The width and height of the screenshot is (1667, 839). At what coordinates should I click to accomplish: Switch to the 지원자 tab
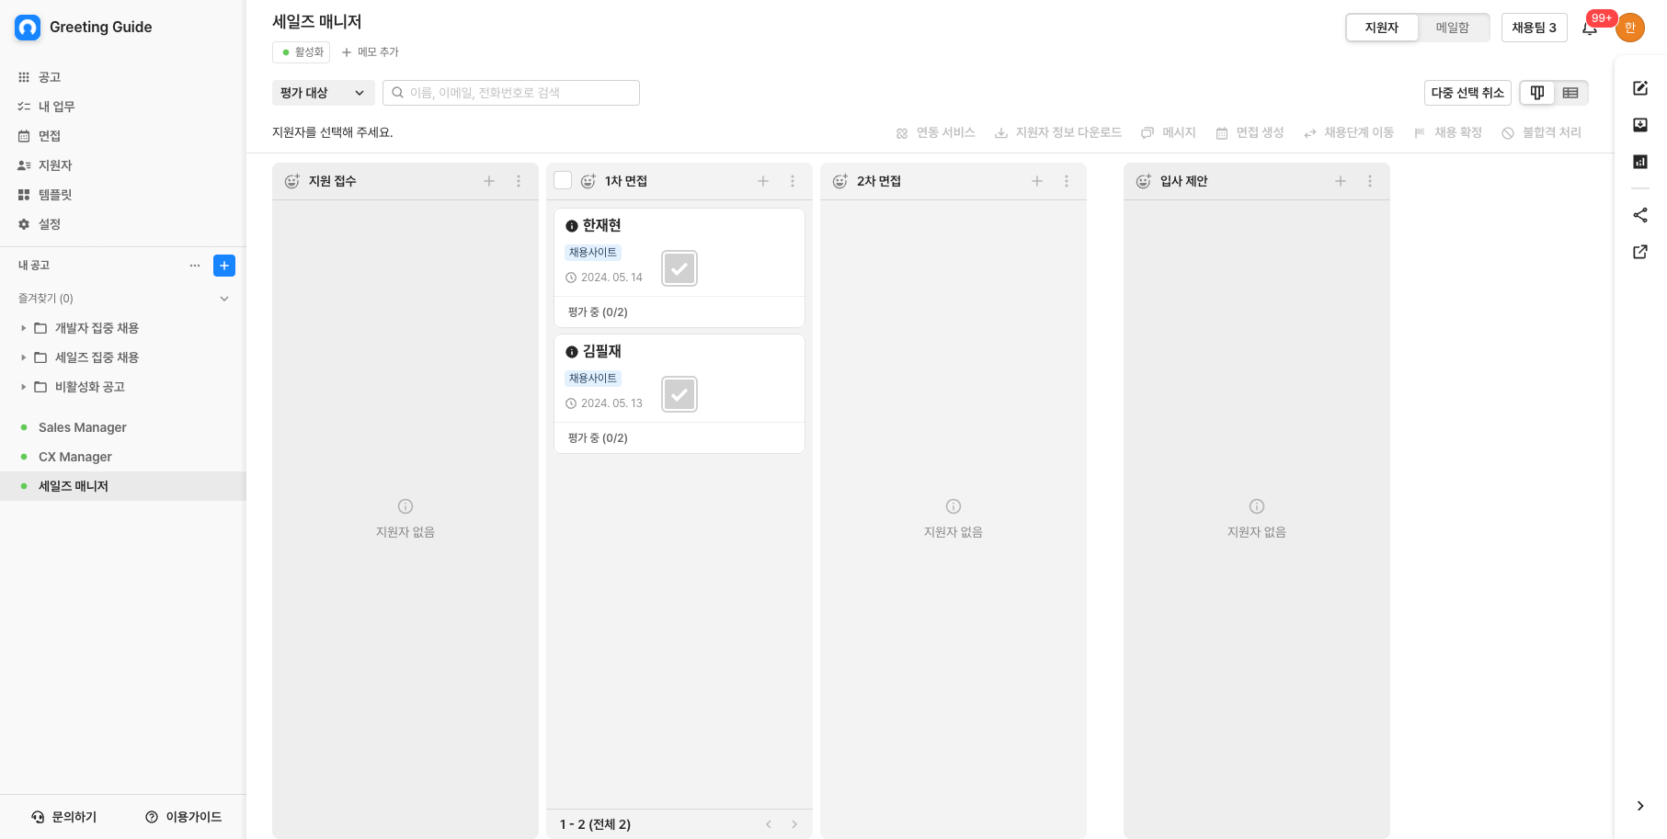(1382, 28)
